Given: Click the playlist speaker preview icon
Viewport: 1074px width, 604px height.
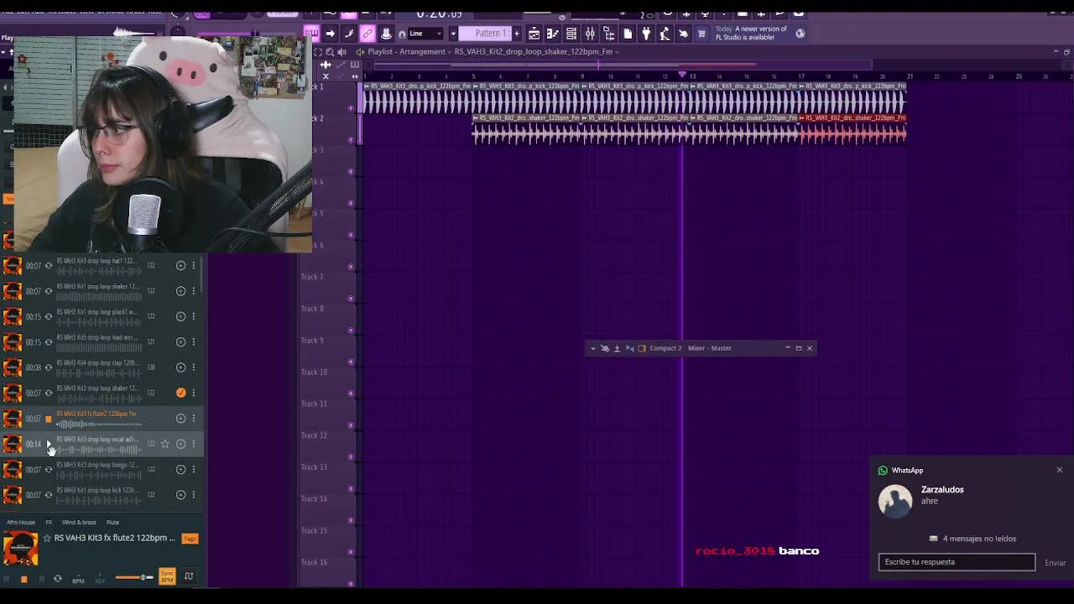Looking at the screenshot, I should (x=341, y=51).
